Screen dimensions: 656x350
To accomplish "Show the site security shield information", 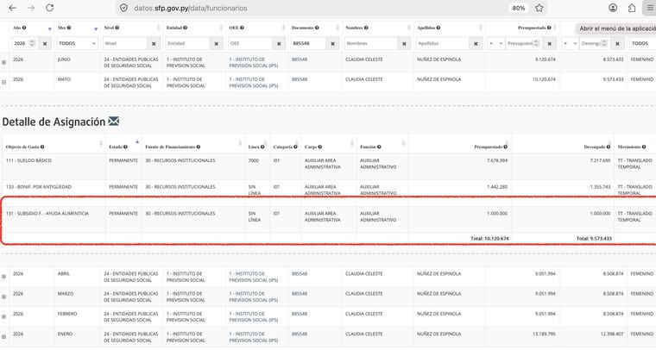I will click(123, 8).
